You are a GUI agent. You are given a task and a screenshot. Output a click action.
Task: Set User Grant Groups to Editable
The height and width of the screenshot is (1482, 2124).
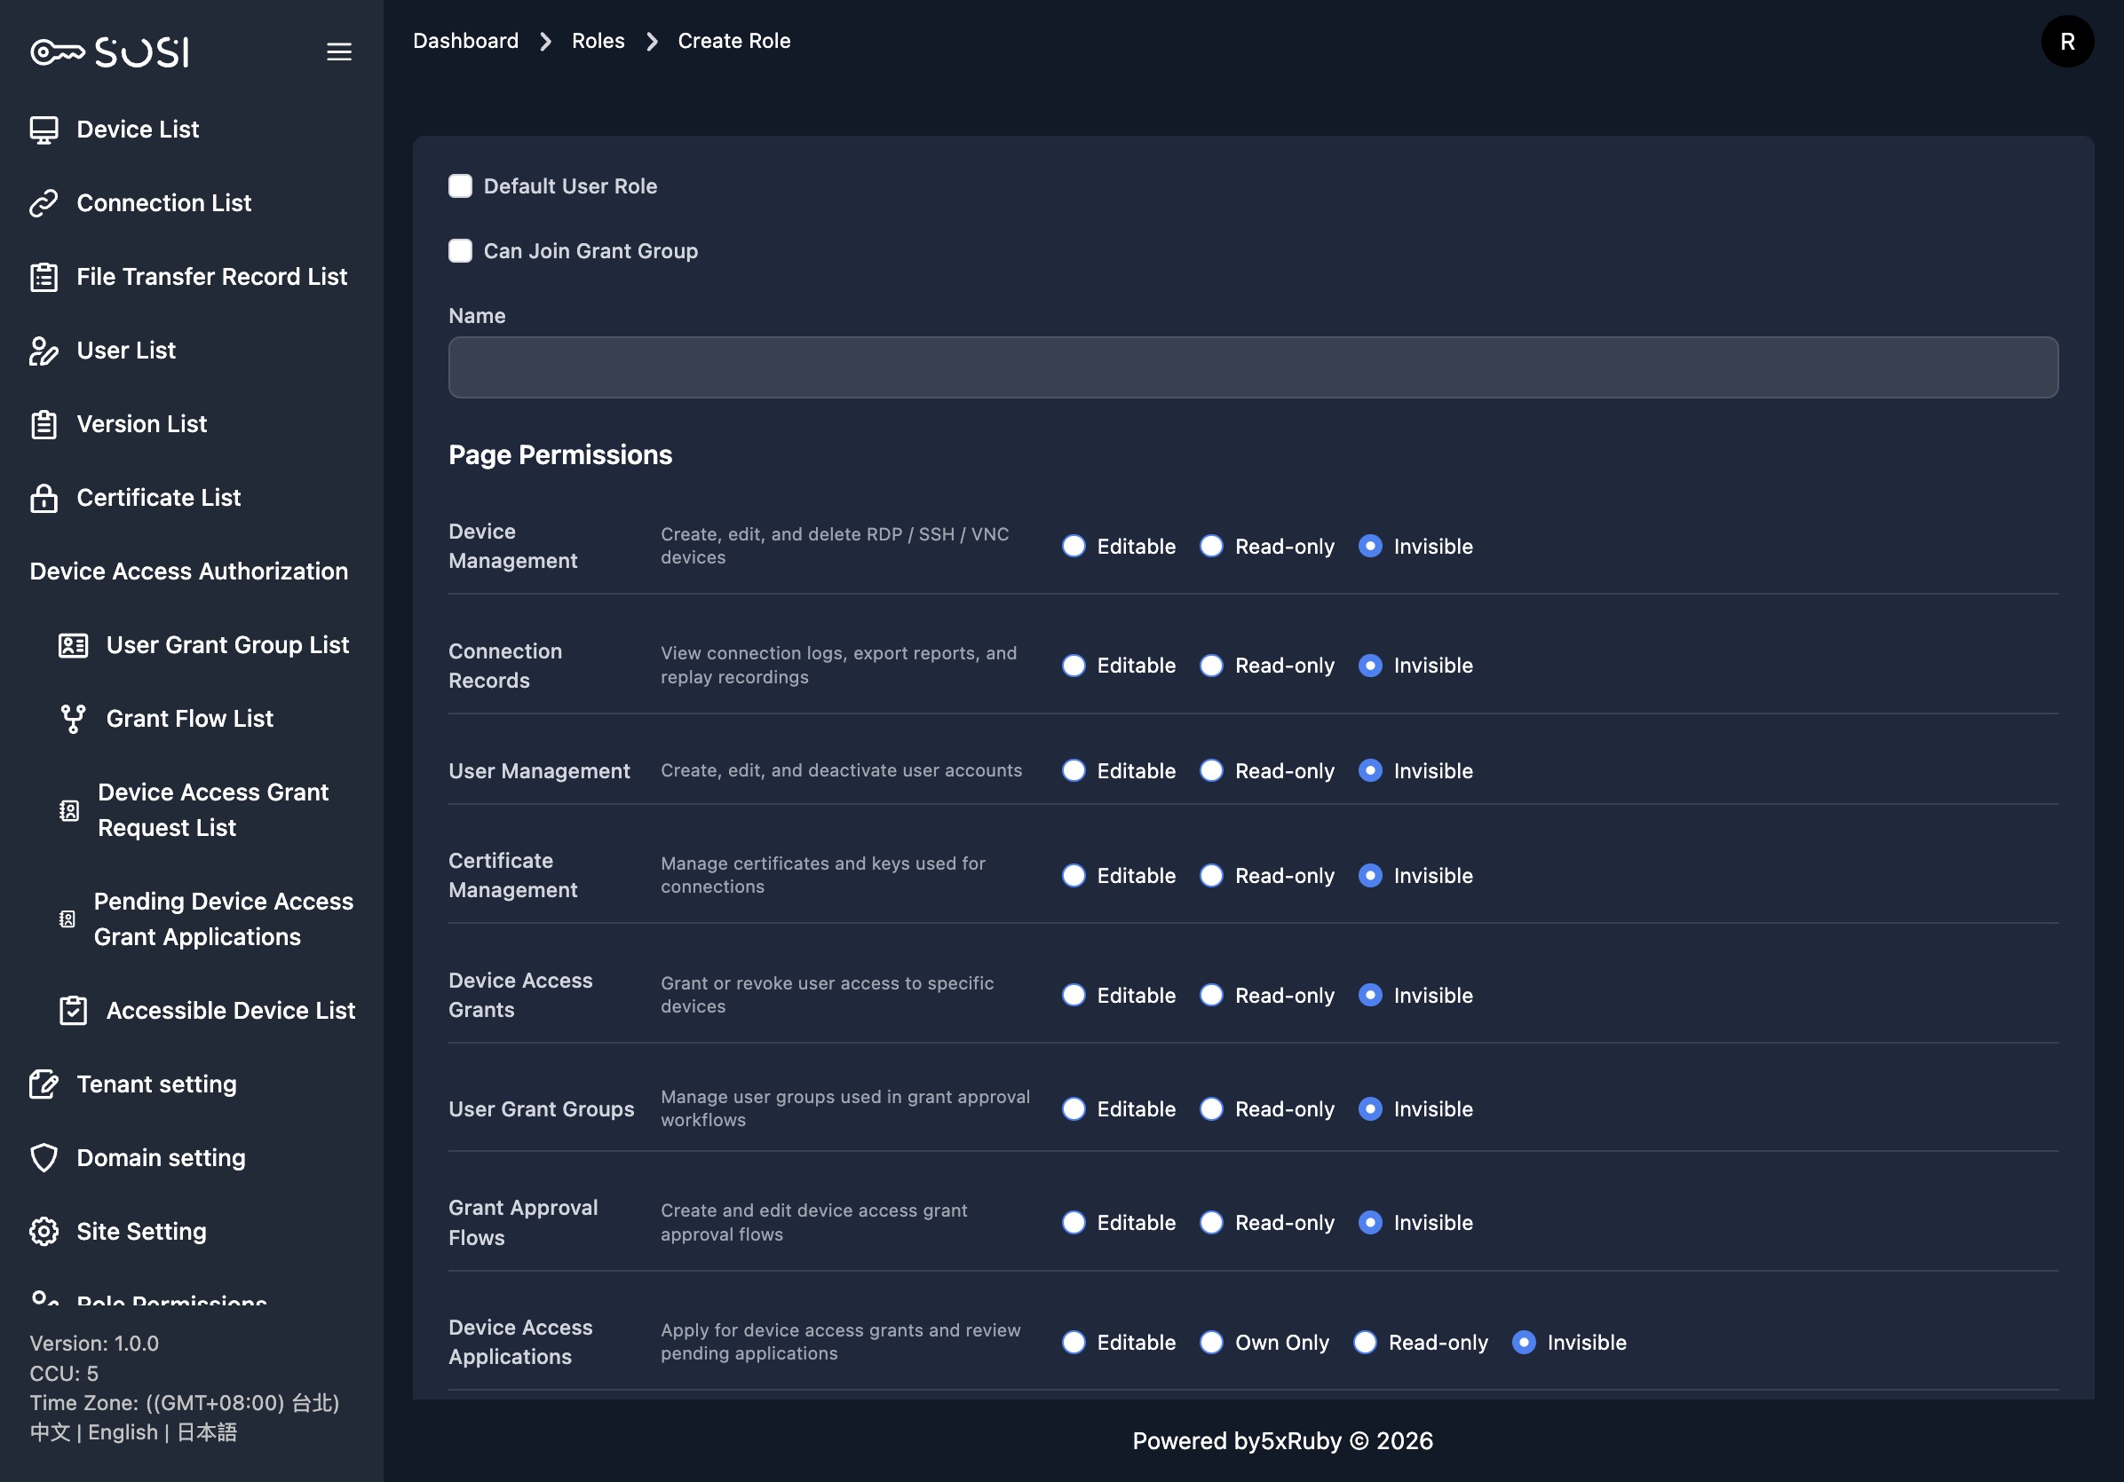[x=1074, y=1109]
